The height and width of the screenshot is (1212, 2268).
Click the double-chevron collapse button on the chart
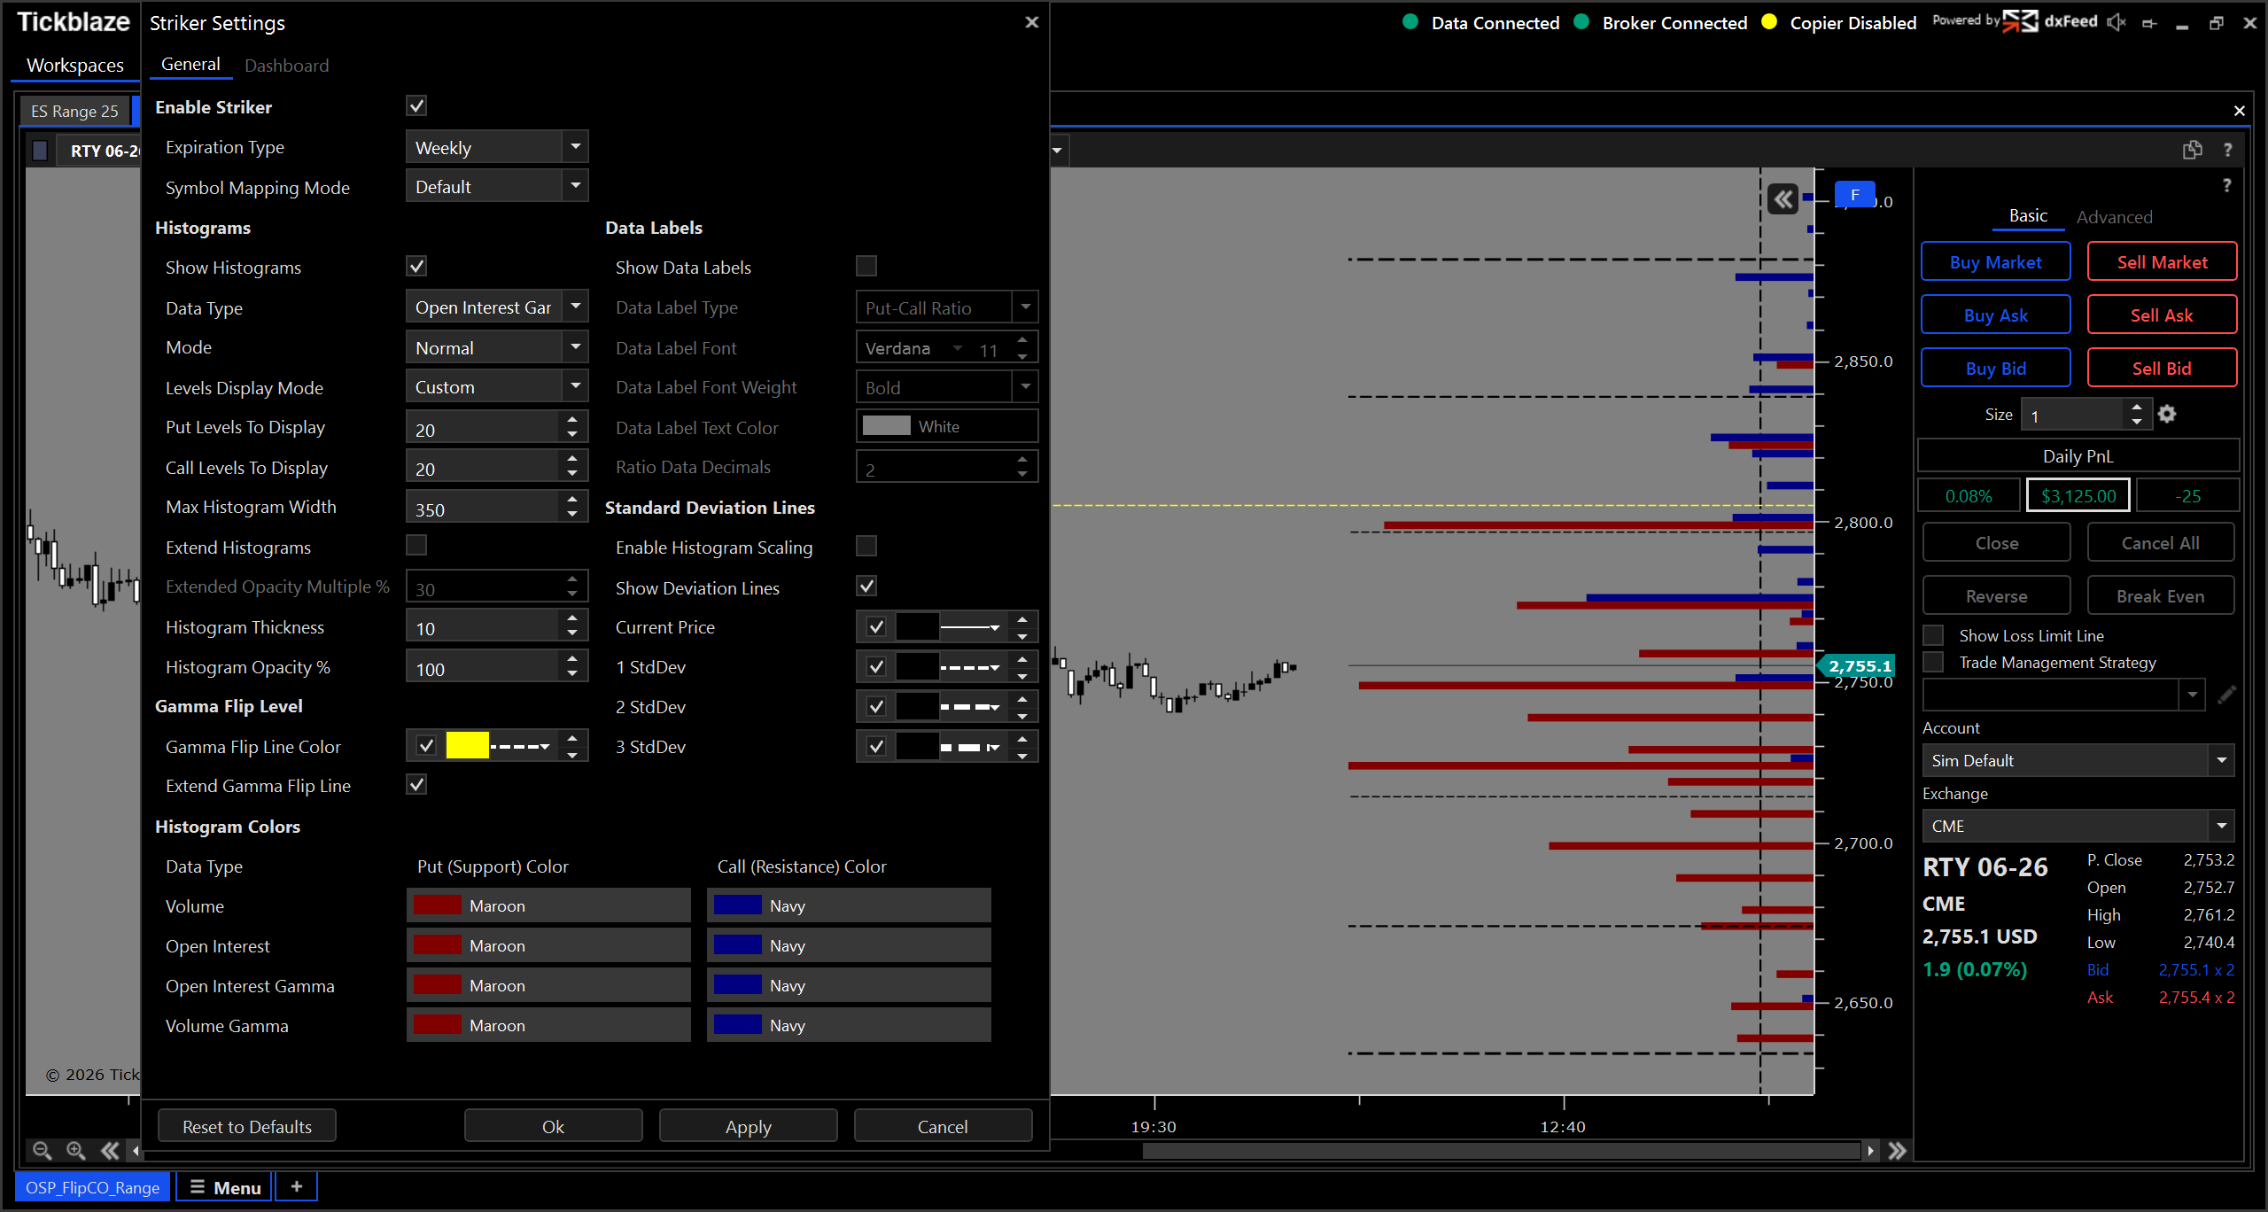[x=1783, y=199]
